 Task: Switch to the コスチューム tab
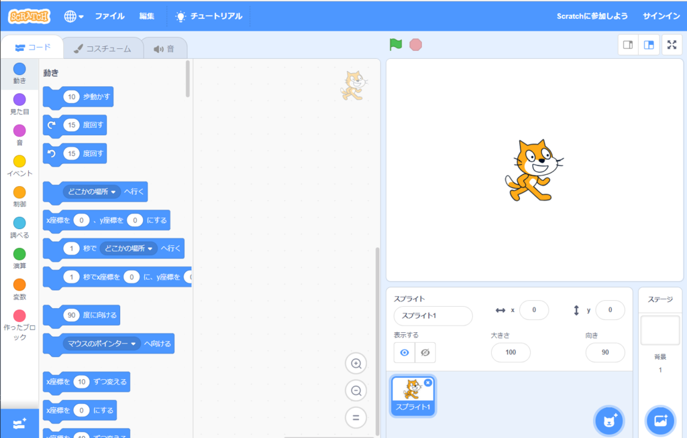[103, 49]
